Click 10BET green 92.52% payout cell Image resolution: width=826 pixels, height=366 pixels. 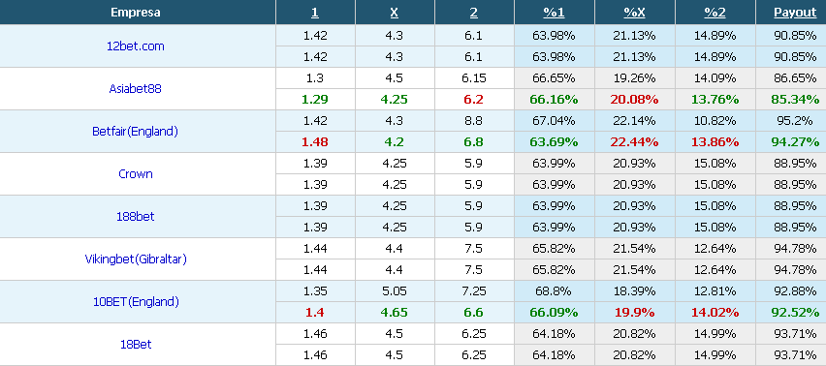point(795,313)
